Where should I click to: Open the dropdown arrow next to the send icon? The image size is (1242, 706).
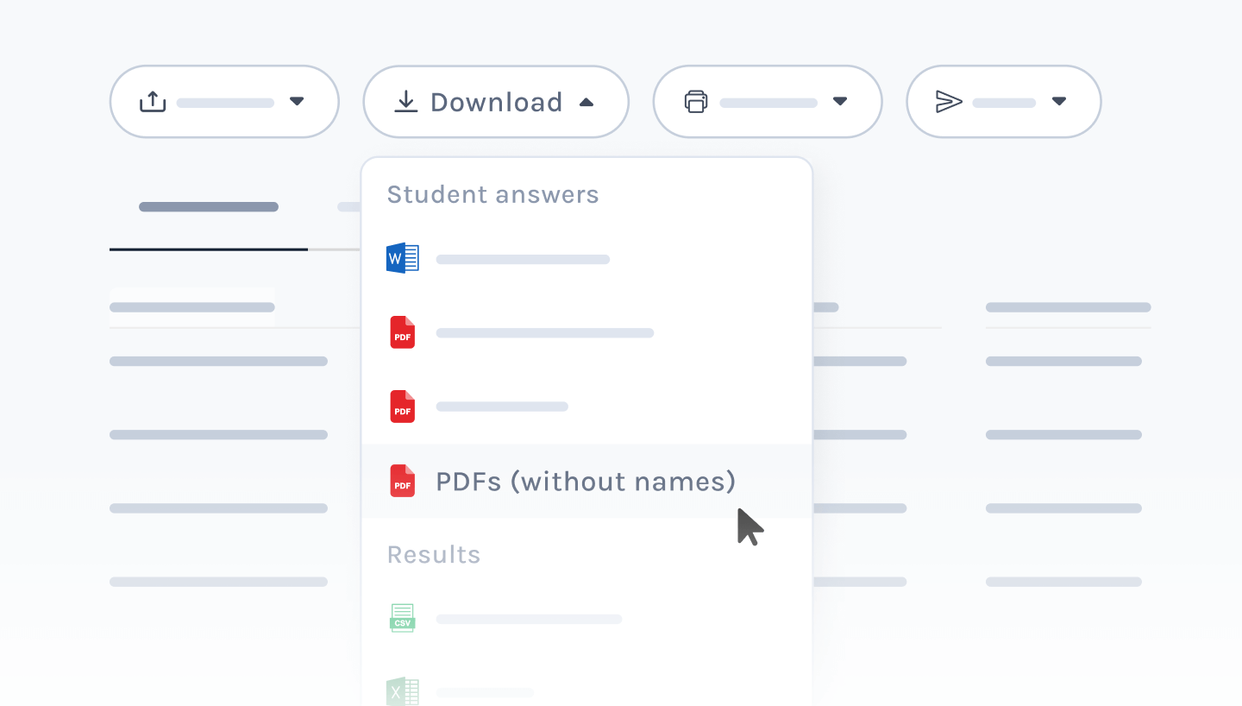tap(1059, 102)
